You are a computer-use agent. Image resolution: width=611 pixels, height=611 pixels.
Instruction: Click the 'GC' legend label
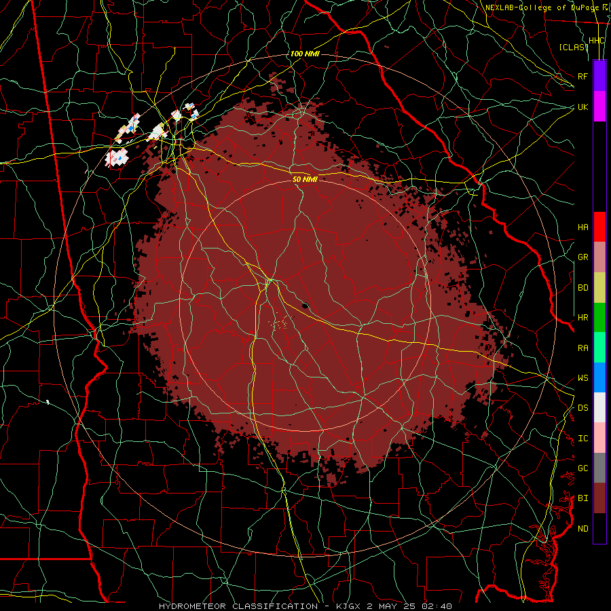click(583, 468)
